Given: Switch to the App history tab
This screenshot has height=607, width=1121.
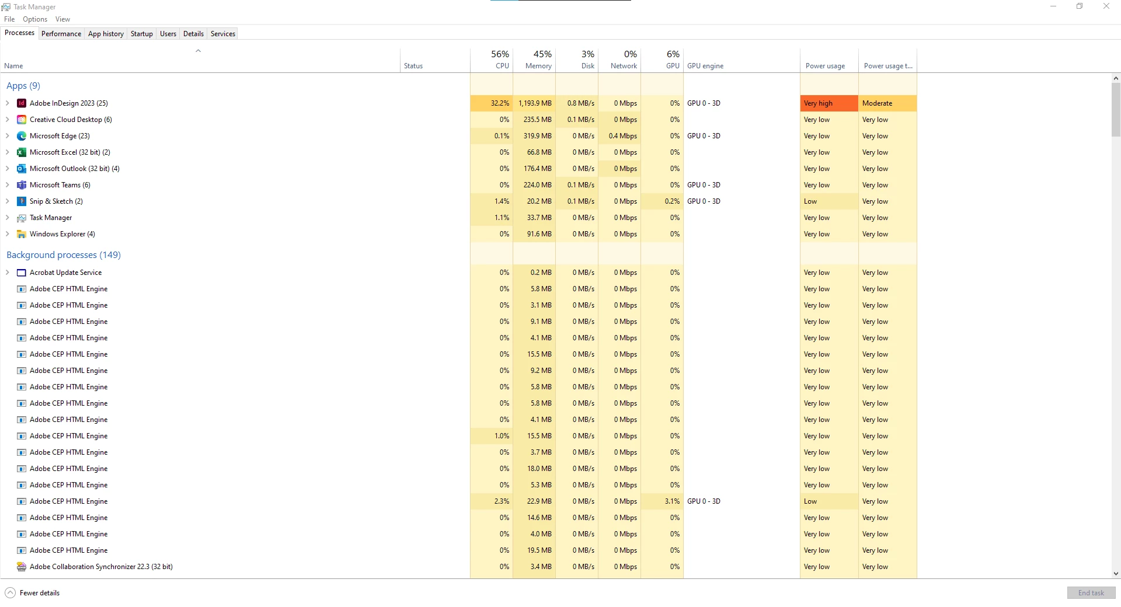Looking at the screenshot, I should coord(106,34).
